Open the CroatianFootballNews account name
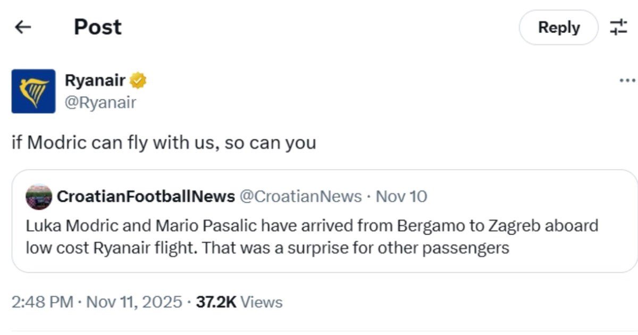The image size is (638, 335). (x=146, y=197)
